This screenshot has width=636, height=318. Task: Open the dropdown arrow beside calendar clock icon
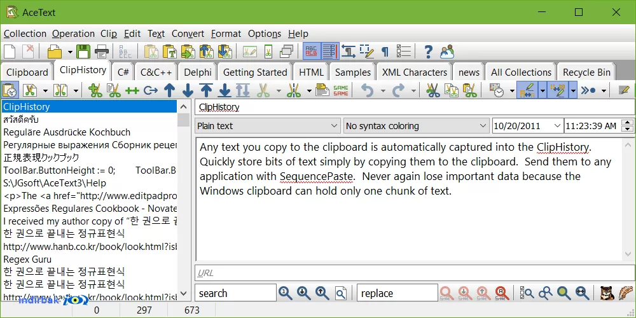pos(512,90)
